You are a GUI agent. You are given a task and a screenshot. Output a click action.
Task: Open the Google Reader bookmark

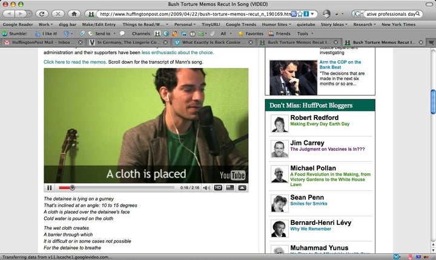[x=18, y=24]
